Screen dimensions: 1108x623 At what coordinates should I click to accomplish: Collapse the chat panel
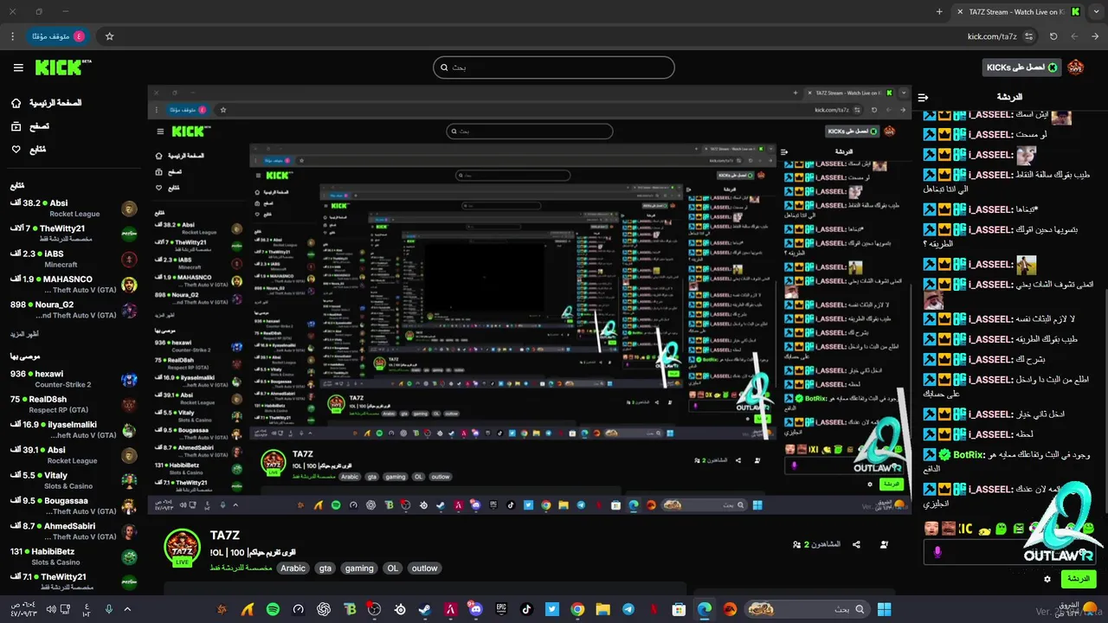pos(923,97)
